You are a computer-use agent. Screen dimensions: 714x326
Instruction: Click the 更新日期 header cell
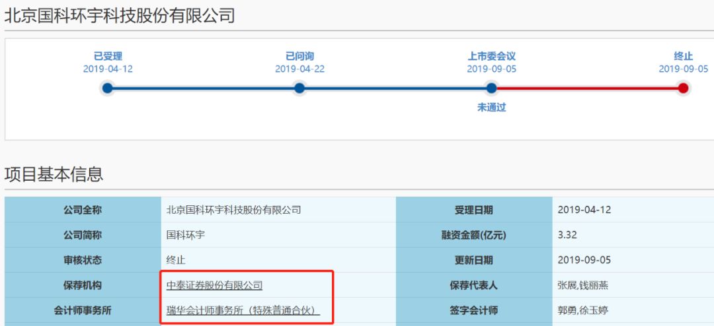tap(474, 260)
